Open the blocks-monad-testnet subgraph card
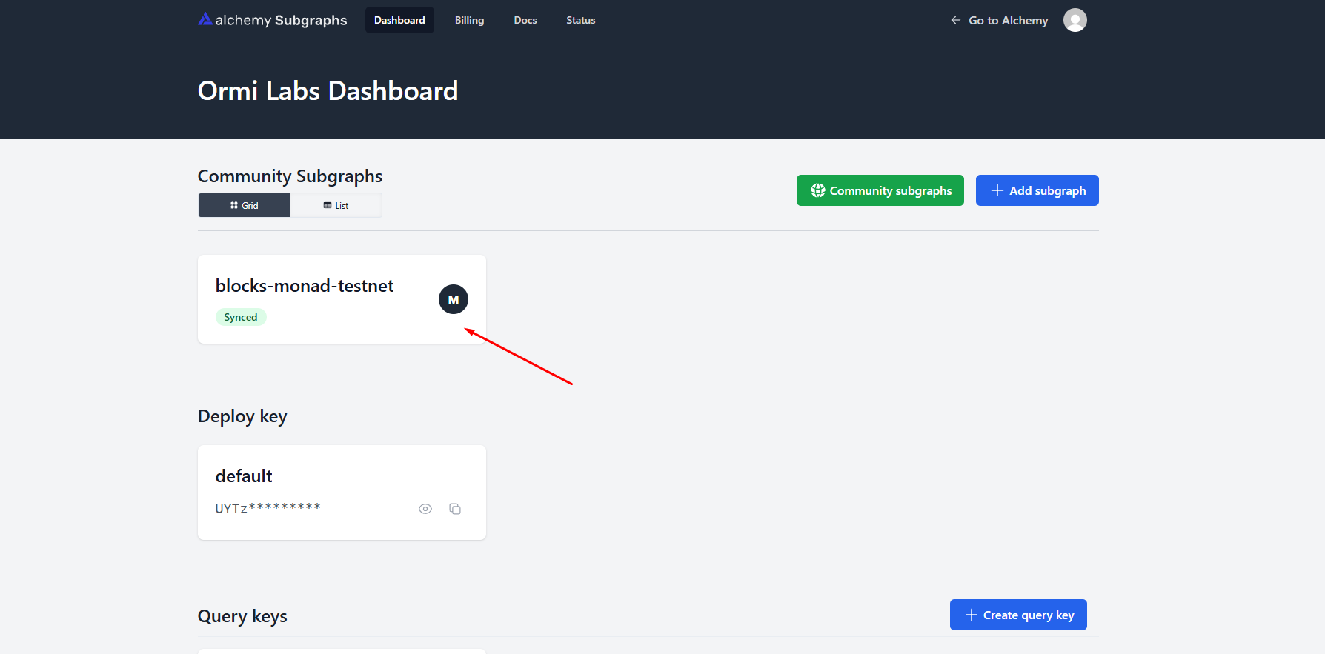Viewport: 1325px width, 654px height. pyautogui.click(x=342, y=299)
